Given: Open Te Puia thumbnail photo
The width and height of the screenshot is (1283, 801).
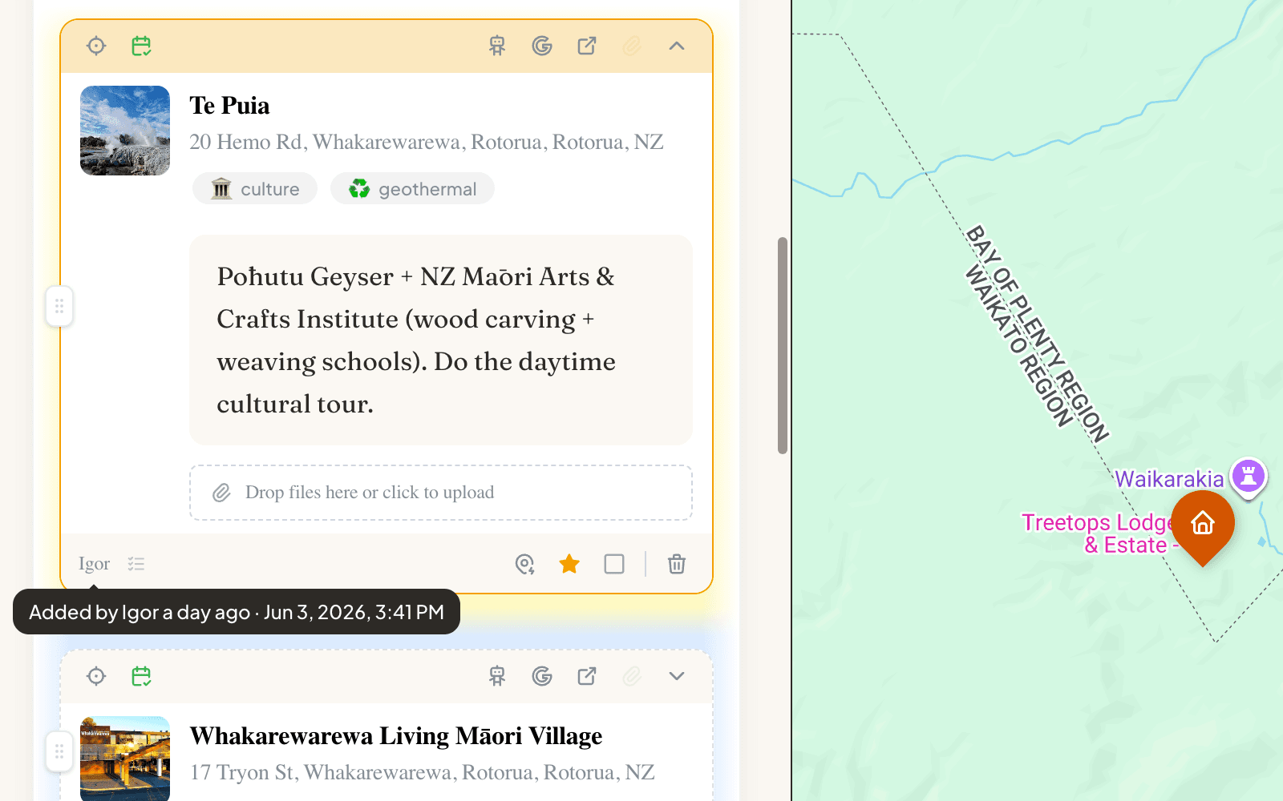Looking at the screenshot, I should (125, 131).
